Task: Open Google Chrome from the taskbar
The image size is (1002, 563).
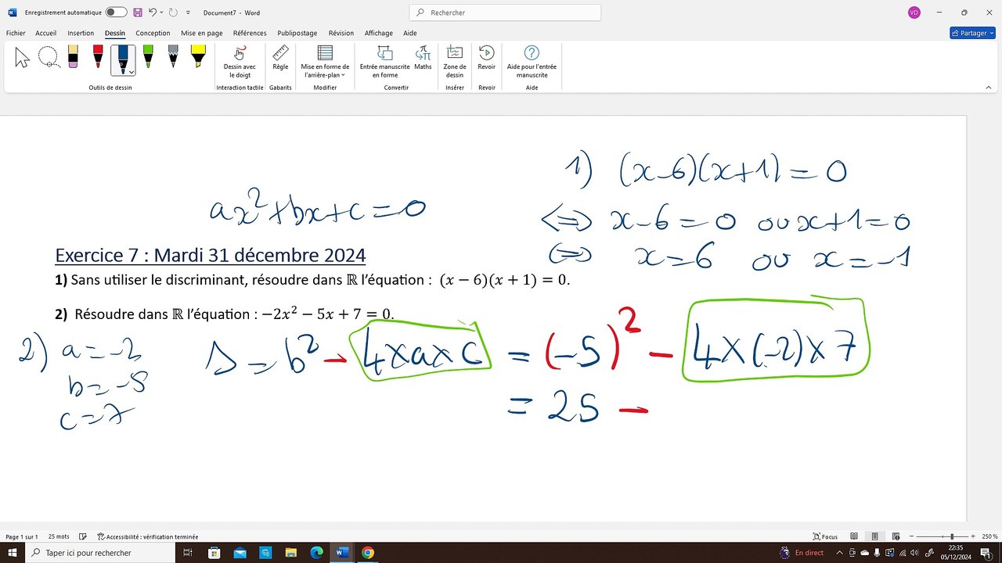Action: click(367, 553)
